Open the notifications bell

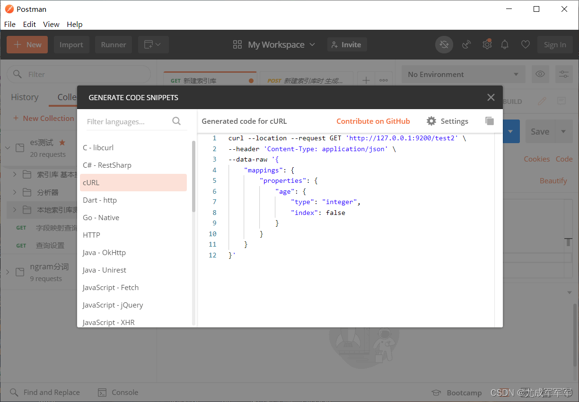tap(505, 45)
